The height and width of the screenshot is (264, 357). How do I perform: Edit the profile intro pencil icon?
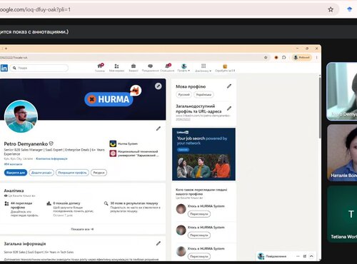click(159, 128)
